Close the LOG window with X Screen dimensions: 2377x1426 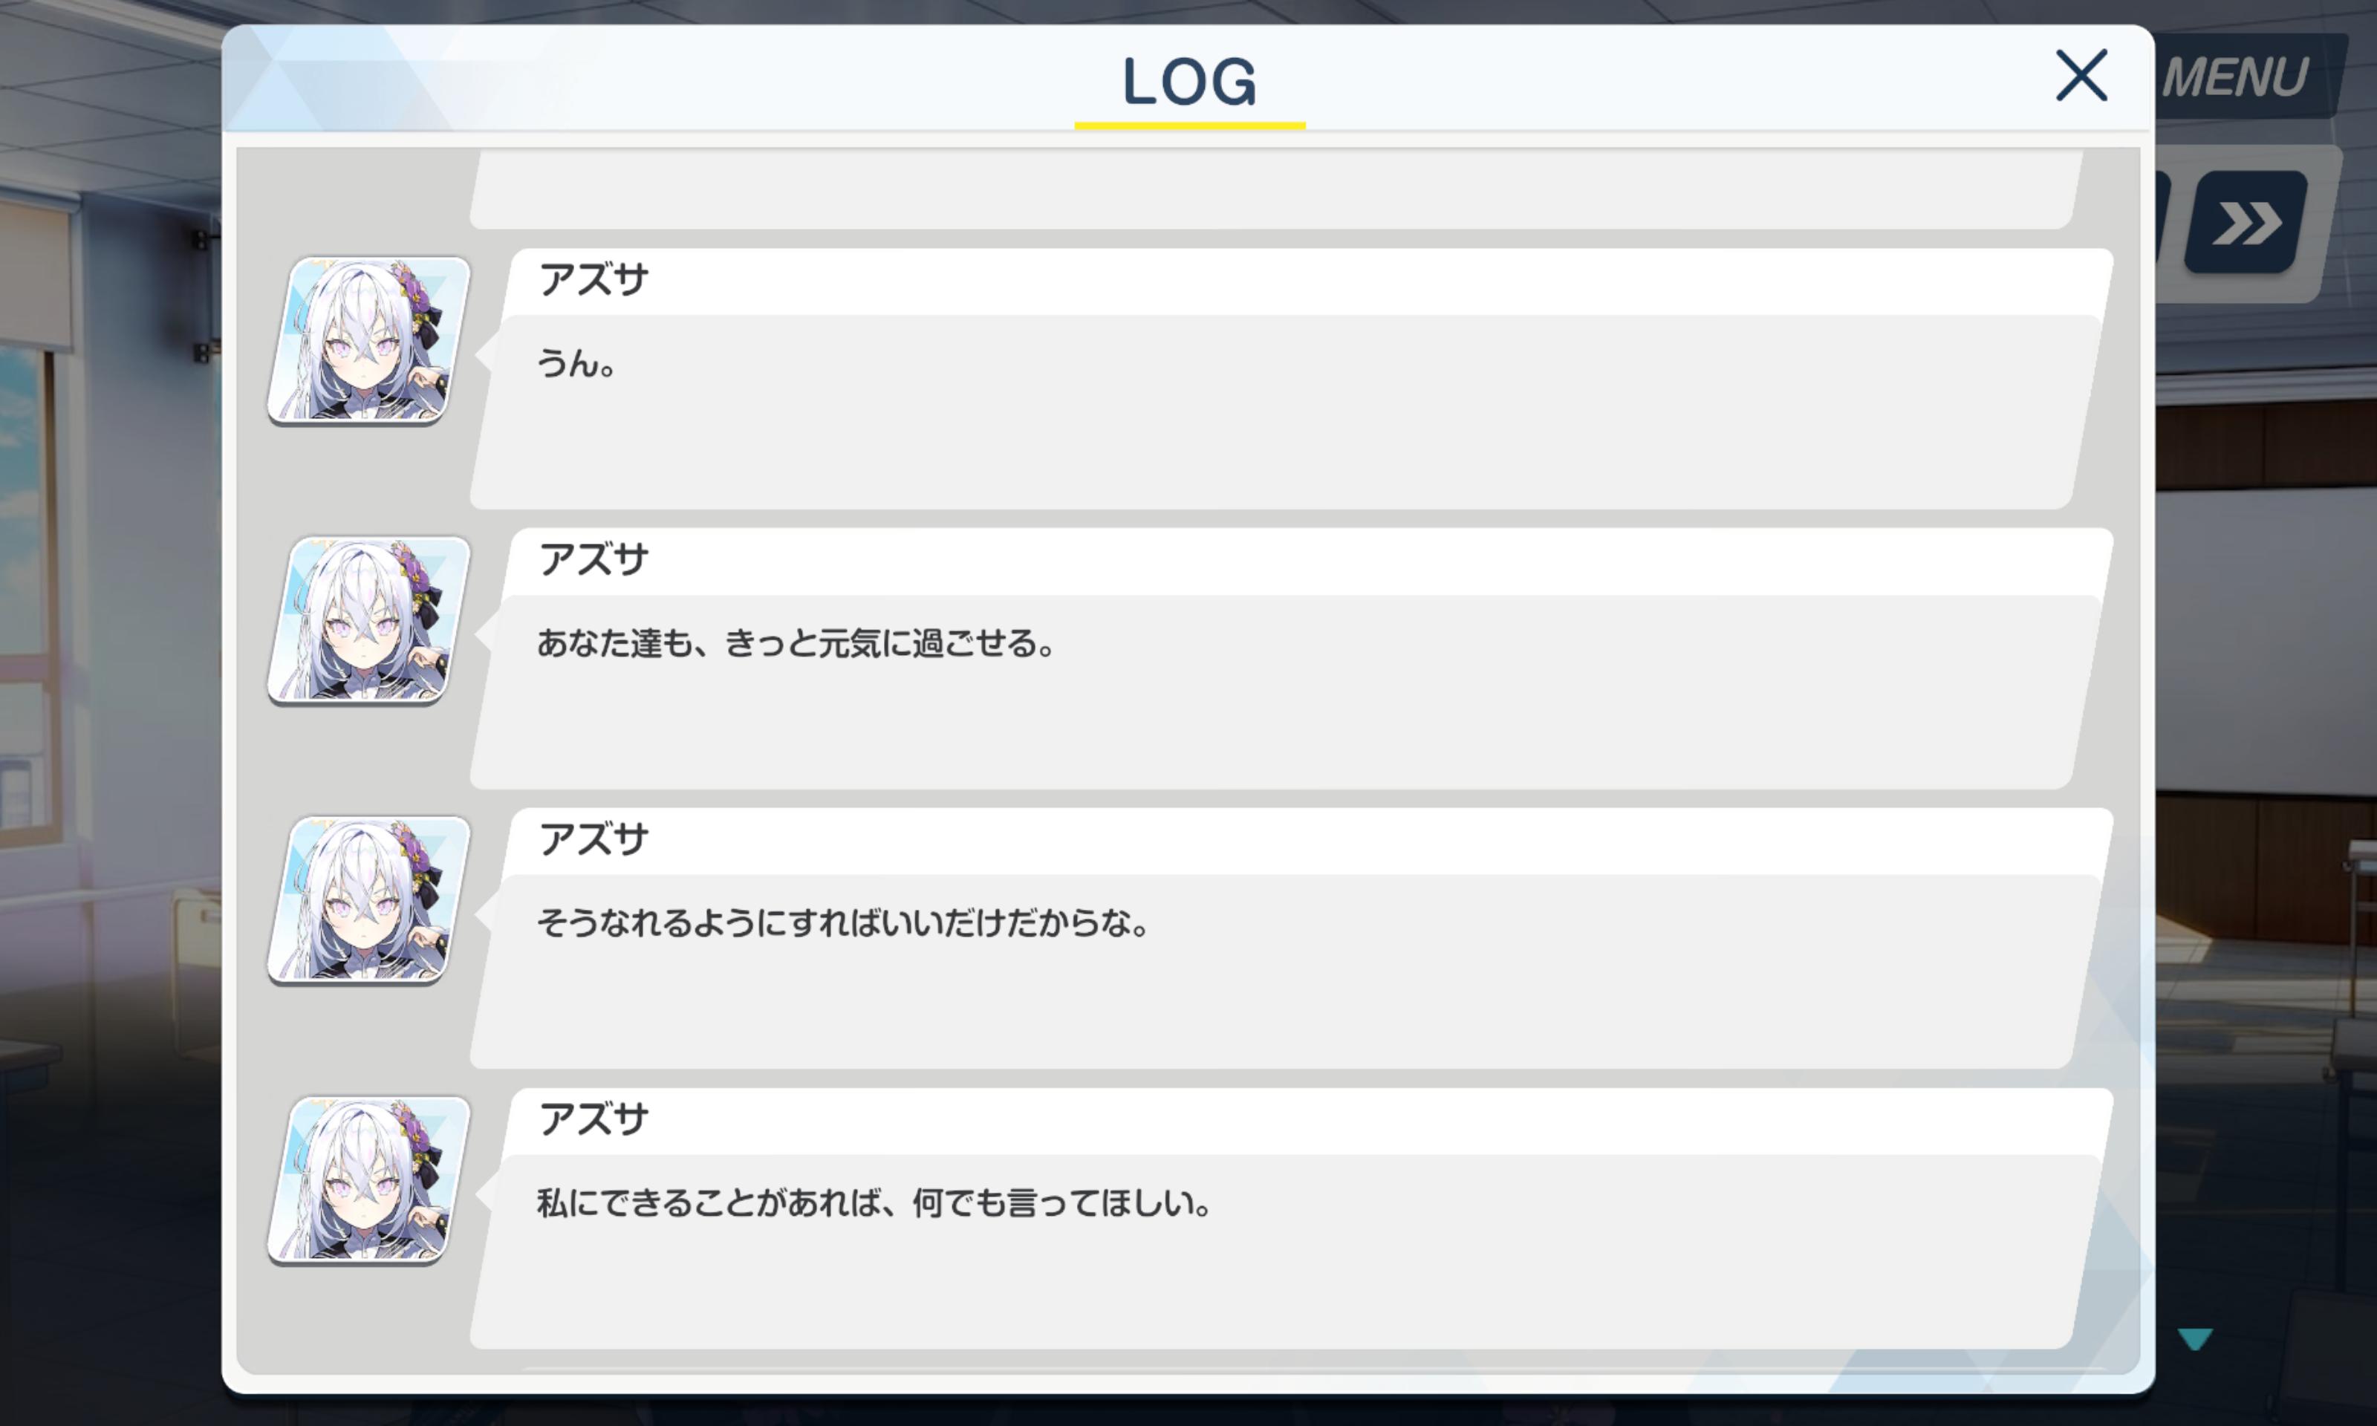click(2081, 76)
